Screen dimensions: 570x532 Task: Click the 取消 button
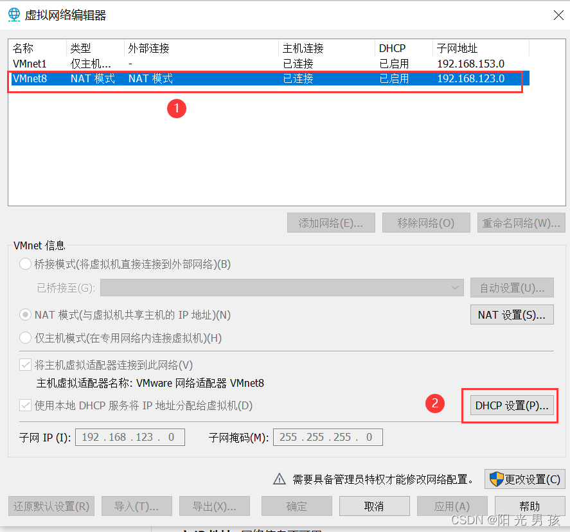coord(375,506)
